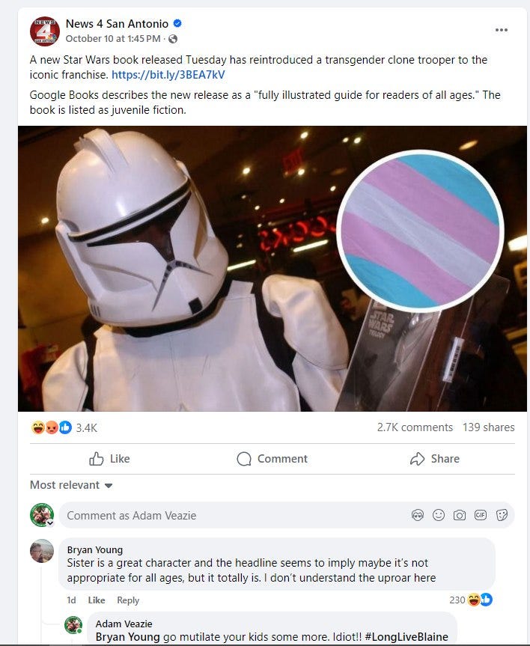Open the bit.ly/3BEA7kV article link
530x646 pixels.
(x=168, y=75)
